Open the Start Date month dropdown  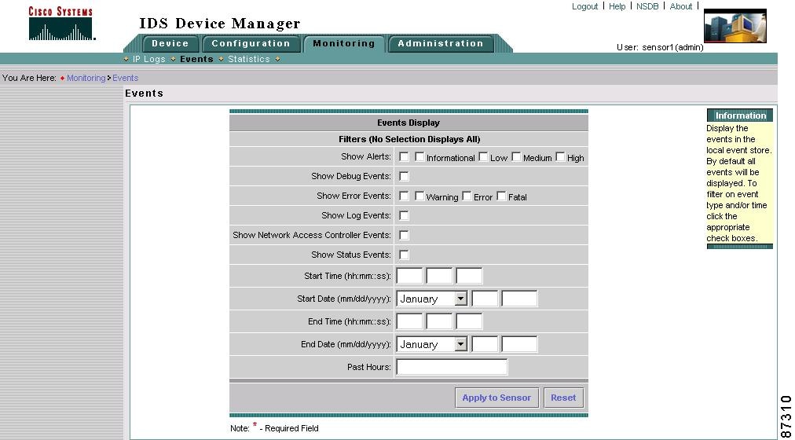(x=431, y=299)
